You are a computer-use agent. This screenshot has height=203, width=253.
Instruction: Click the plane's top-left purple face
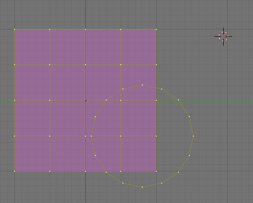coord(32,47)
